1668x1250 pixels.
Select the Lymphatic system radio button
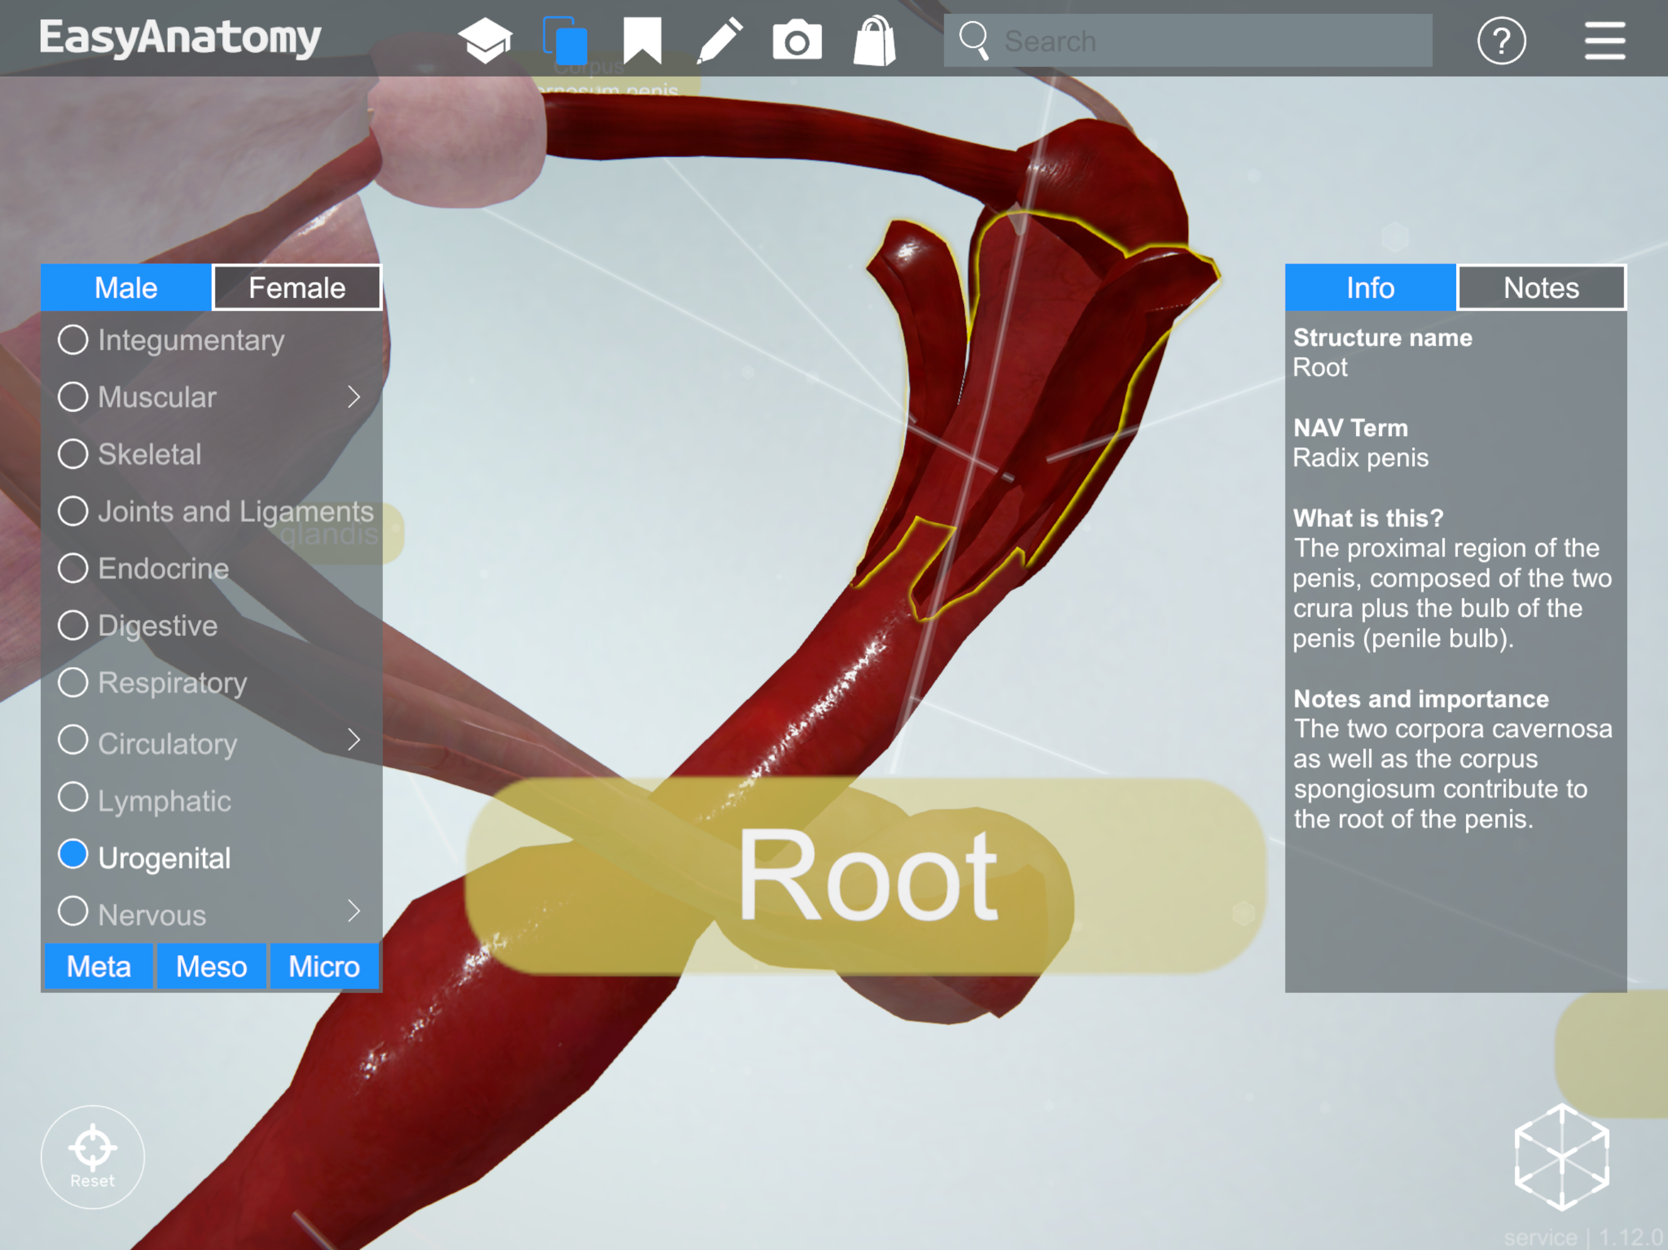(73, 797)
